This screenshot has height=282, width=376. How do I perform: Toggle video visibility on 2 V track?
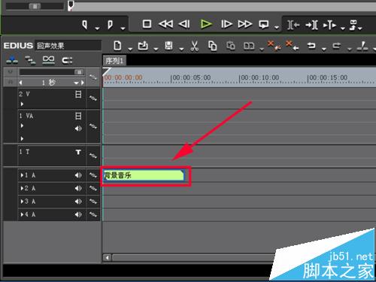click(x=78, y=95)
